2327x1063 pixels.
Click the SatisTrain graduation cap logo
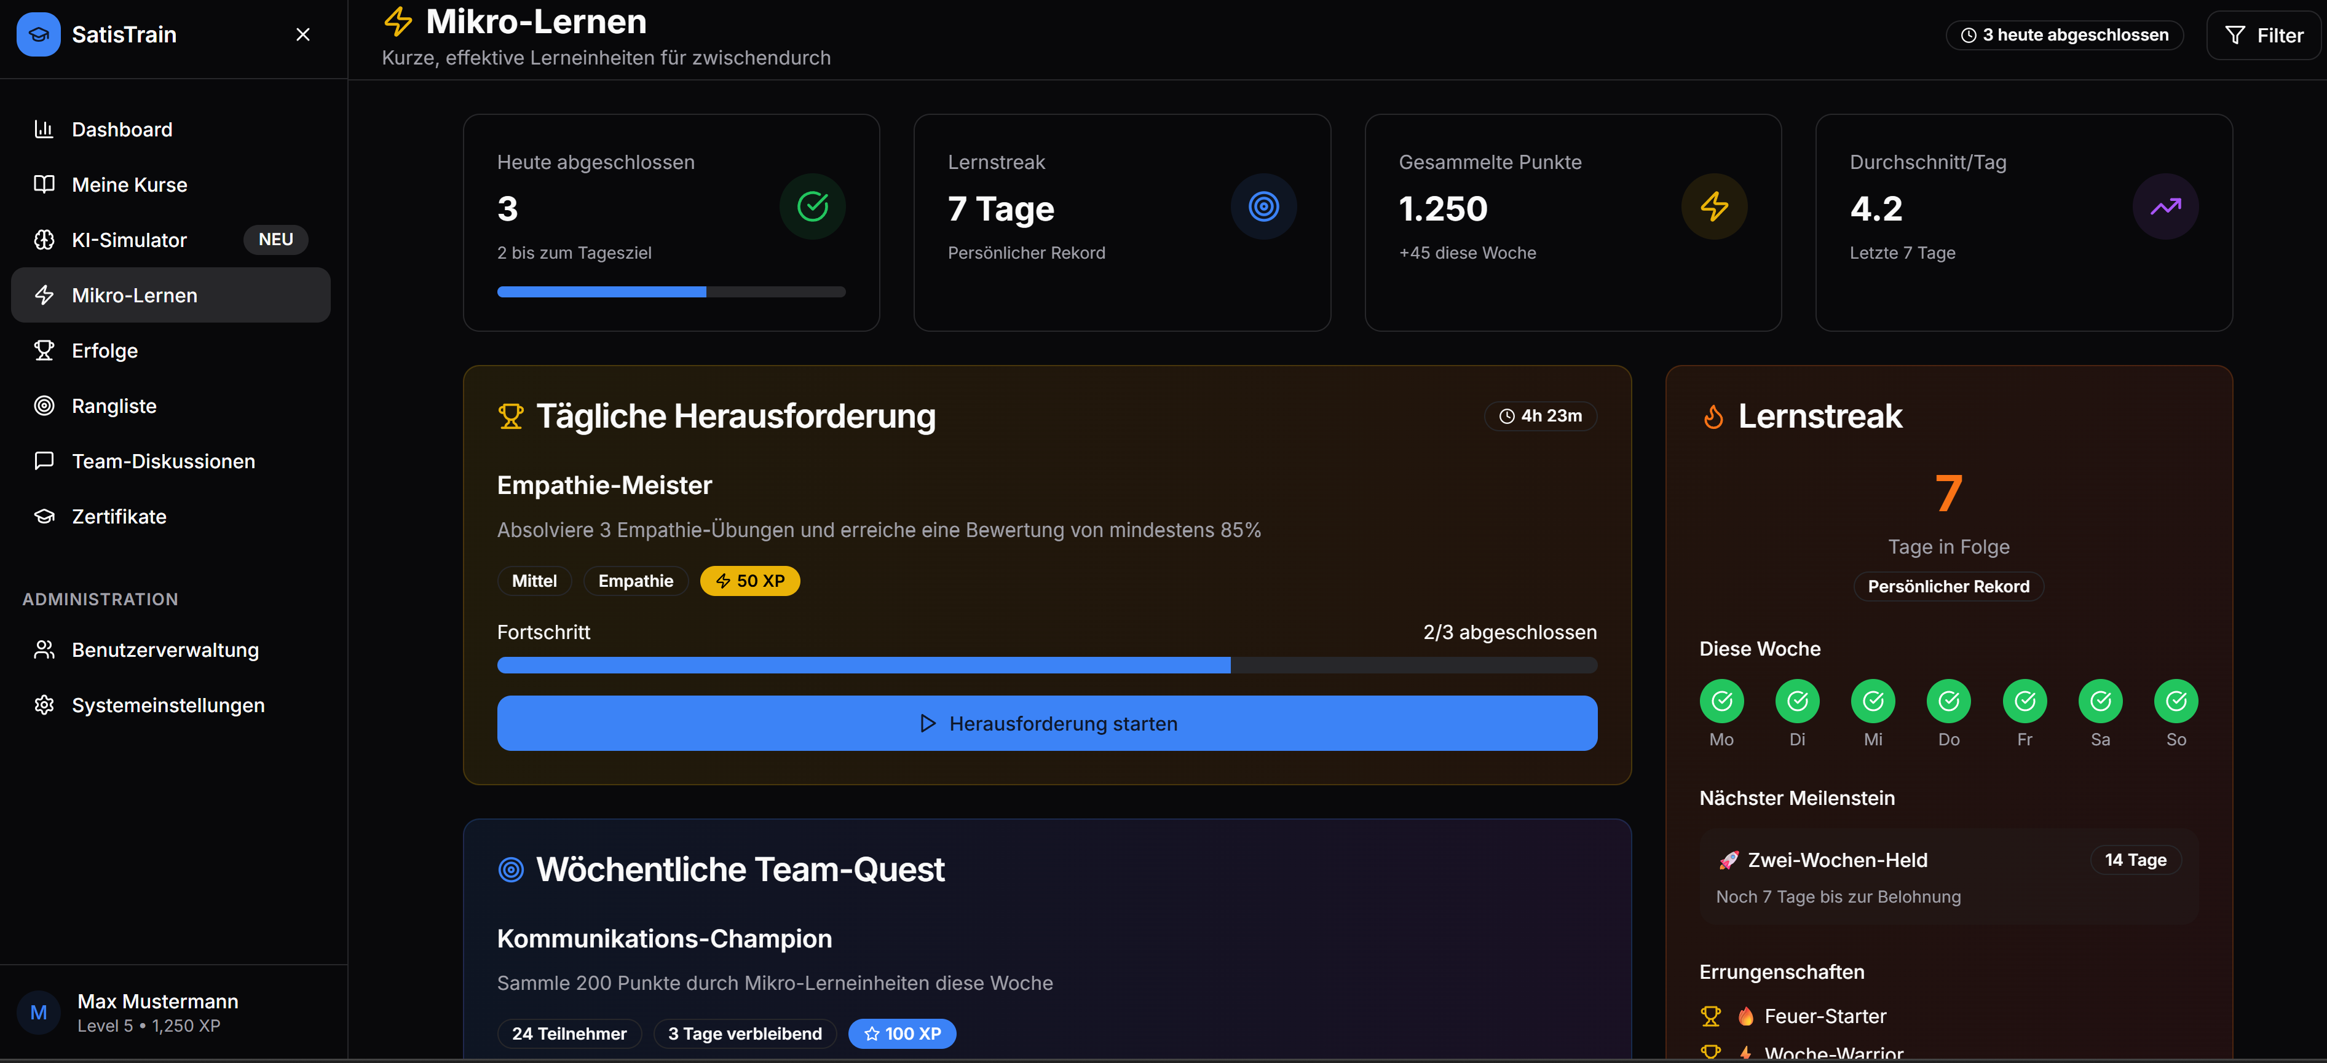click(38, 34)
